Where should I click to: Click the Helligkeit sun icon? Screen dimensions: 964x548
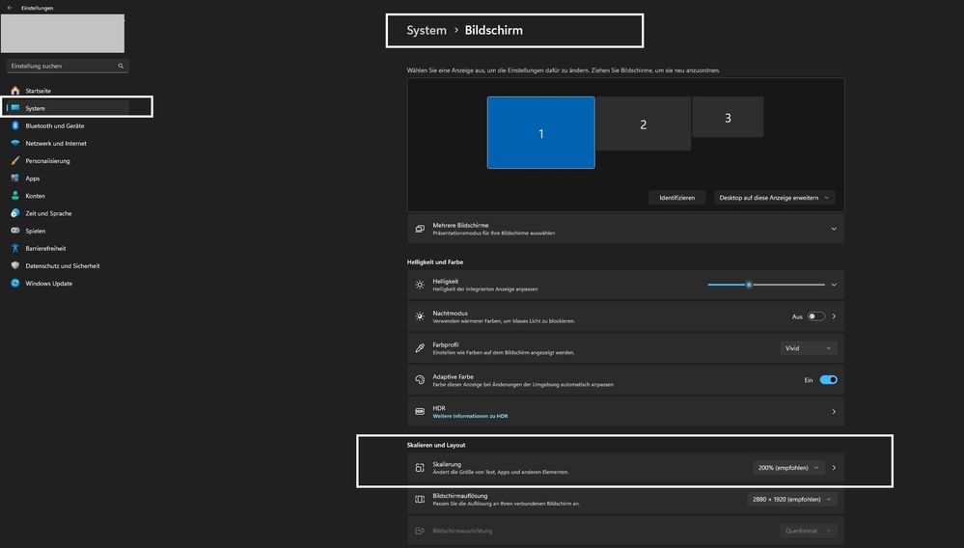tap(420, 285)
